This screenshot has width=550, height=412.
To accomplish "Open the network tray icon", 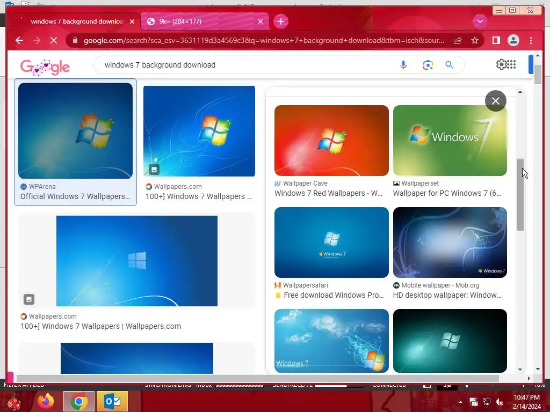I will click(487, 402).
